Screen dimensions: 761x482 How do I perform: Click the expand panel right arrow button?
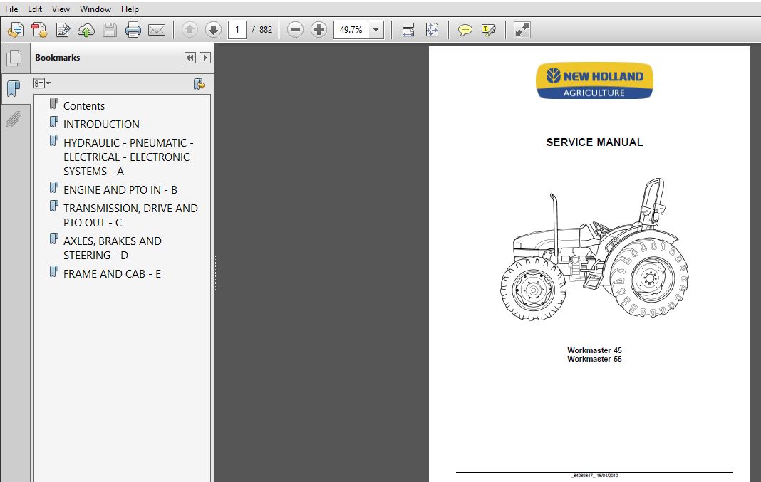point(205,58)
